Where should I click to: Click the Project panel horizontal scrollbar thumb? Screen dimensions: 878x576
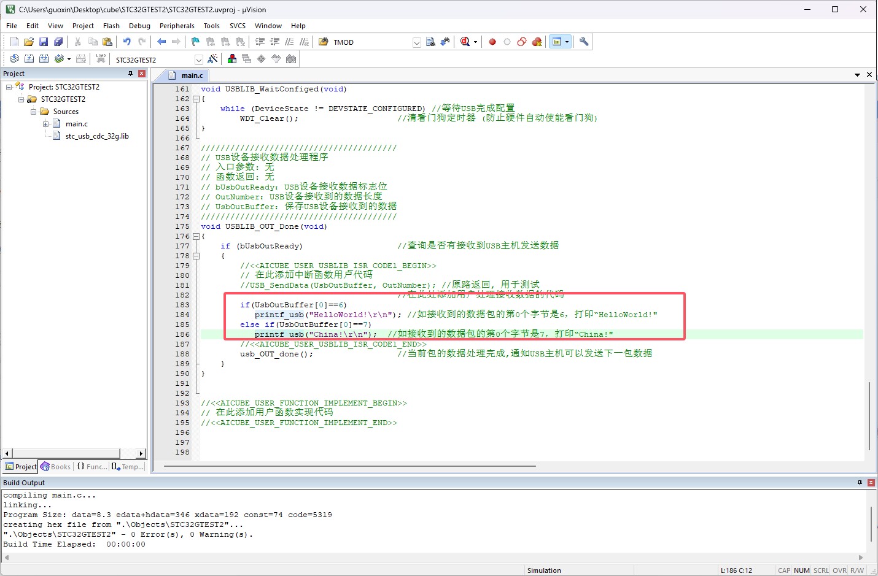point(66,453)
